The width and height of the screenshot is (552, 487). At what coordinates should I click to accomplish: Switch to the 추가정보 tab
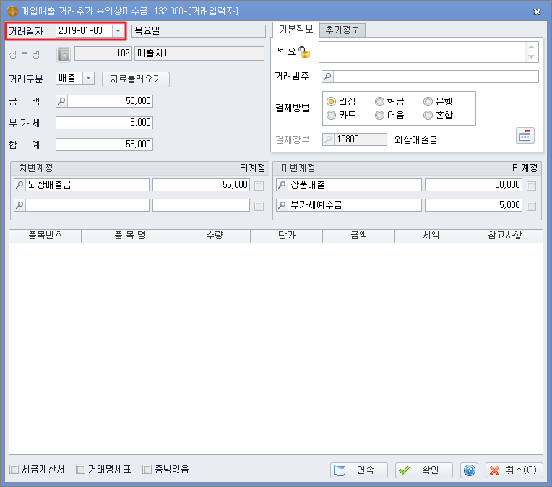pos(342,30)
